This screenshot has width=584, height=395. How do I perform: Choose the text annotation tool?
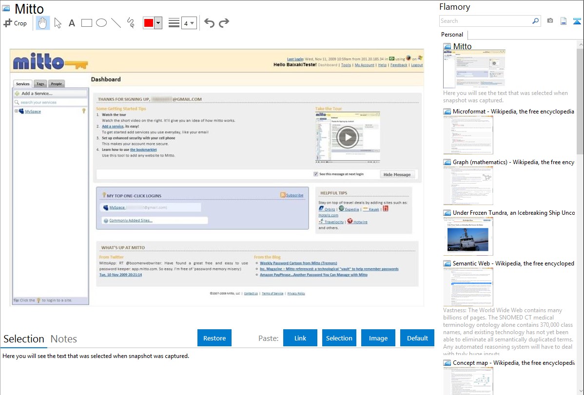click(x=72, y=23)
